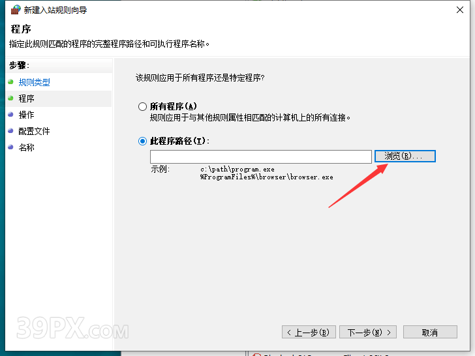
Task: Close the 新建入站规则向导 dialog window
Action: (459, 10)
